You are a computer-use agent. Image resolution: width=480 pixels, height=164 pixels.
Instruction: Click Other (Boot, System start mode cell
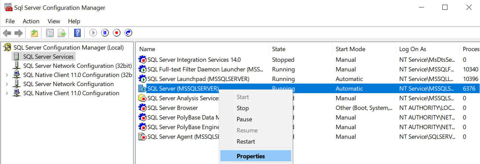click(x=364, y=108)
